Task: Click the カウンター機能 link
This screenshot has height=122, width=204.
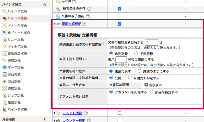Action: coord(74,121)
